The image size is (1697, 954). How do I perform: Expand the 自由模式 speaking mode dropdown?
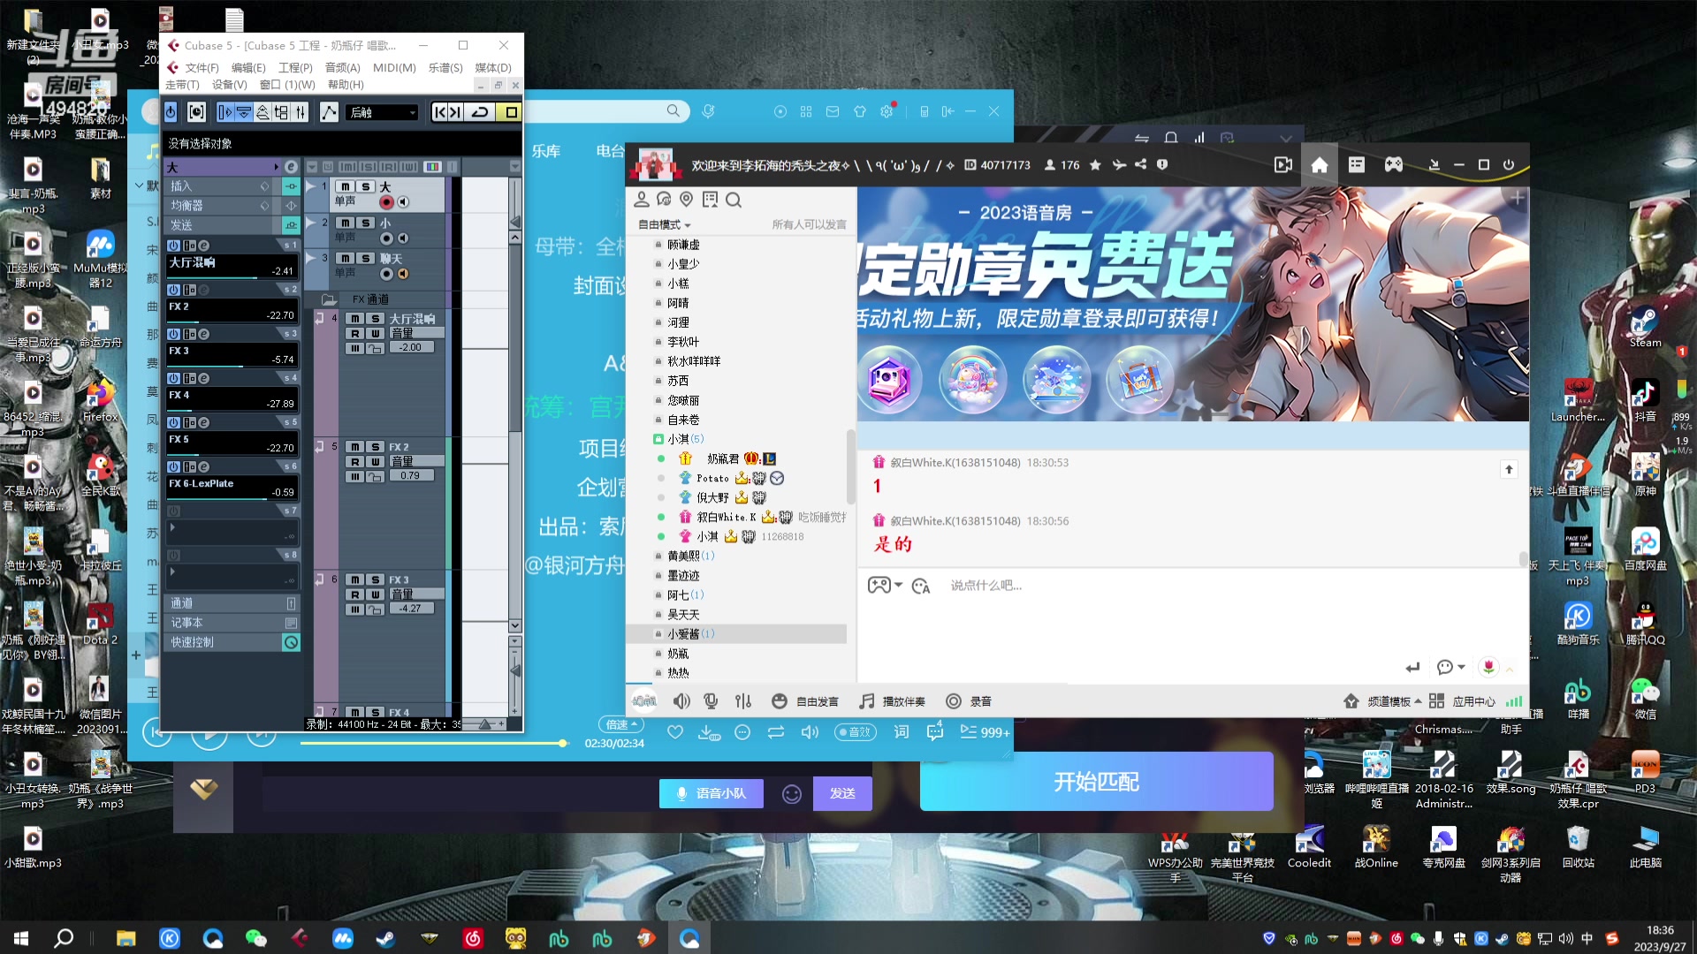(665, 225)
